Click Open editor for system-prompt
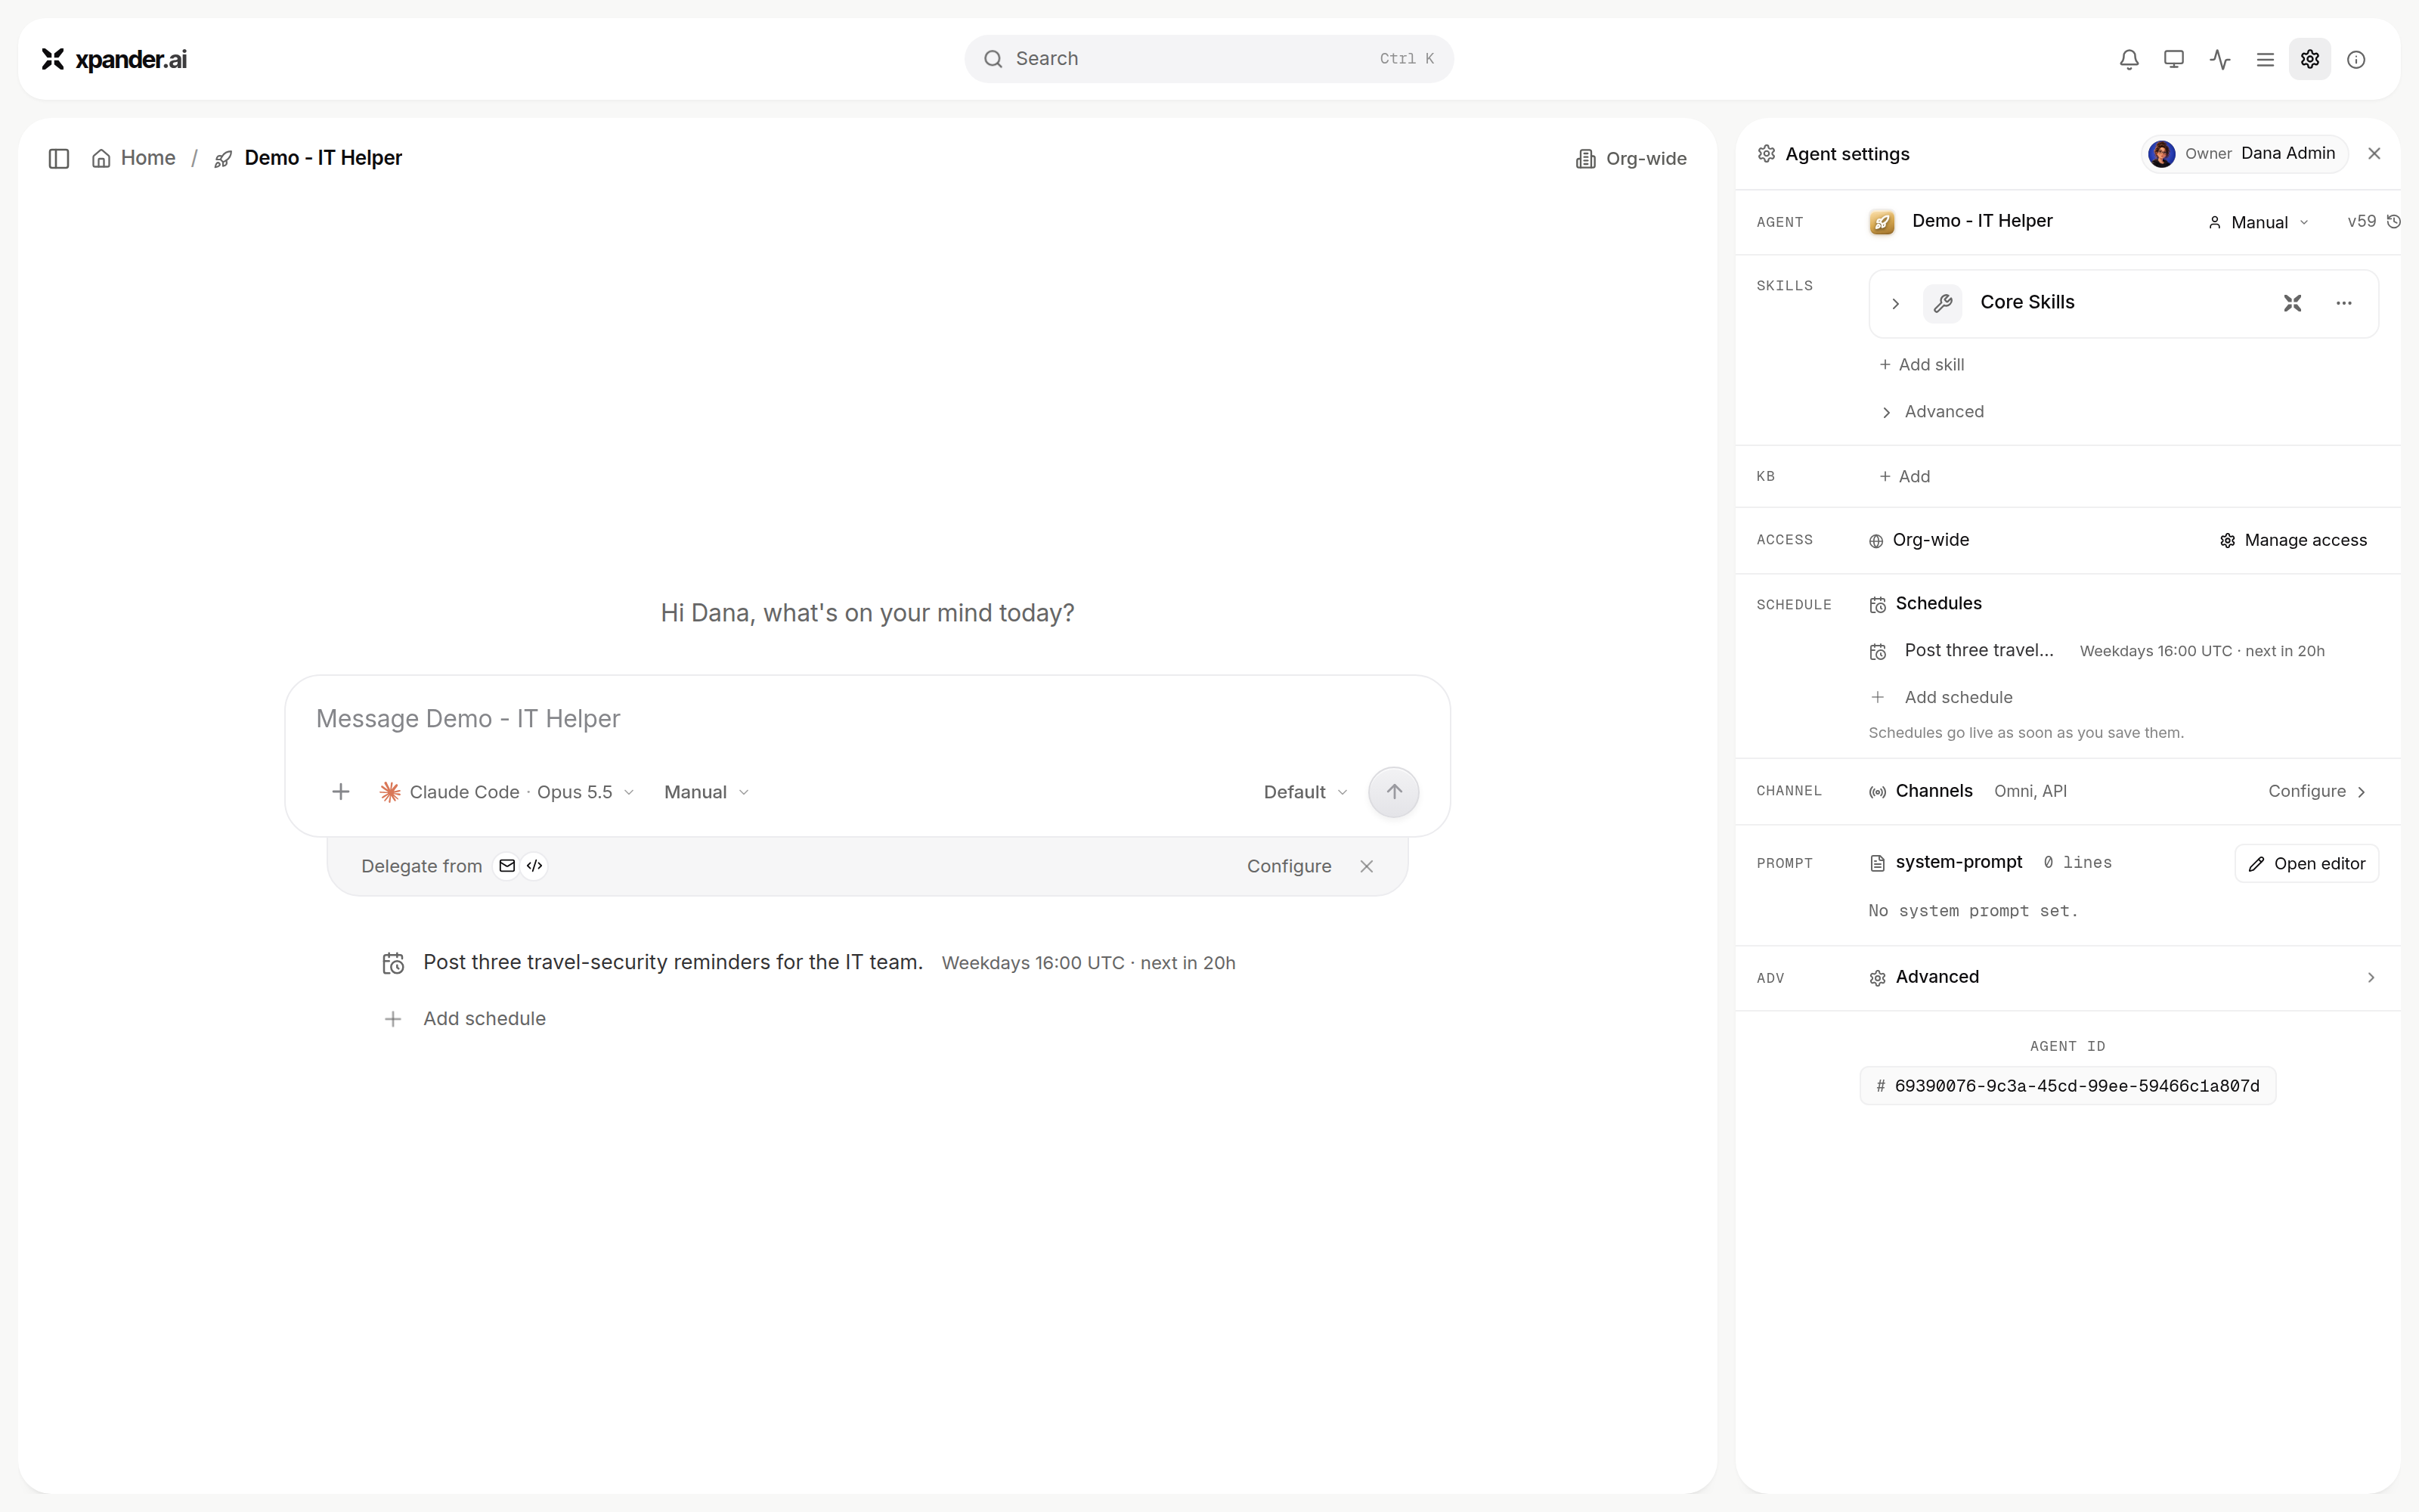 point(2306,864)
